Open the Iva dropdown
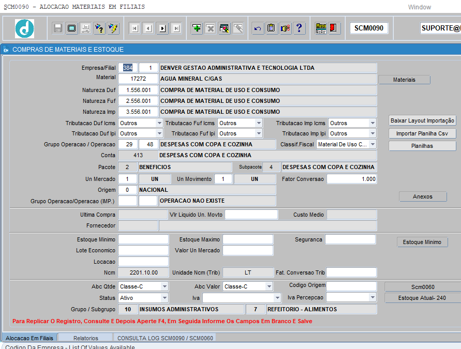Image resolution: width=461 pixels, height=349 pixels. 277,298
